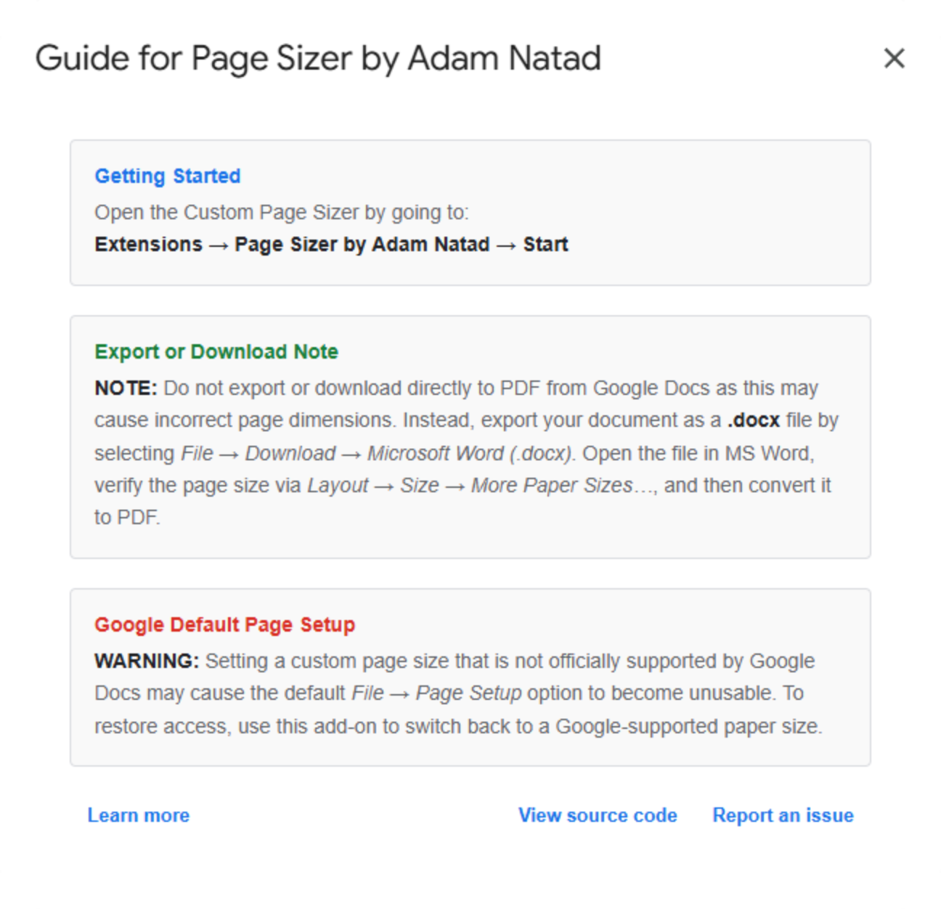
Task: Click the word Extensions in the bold path
Action: point(148,244)
